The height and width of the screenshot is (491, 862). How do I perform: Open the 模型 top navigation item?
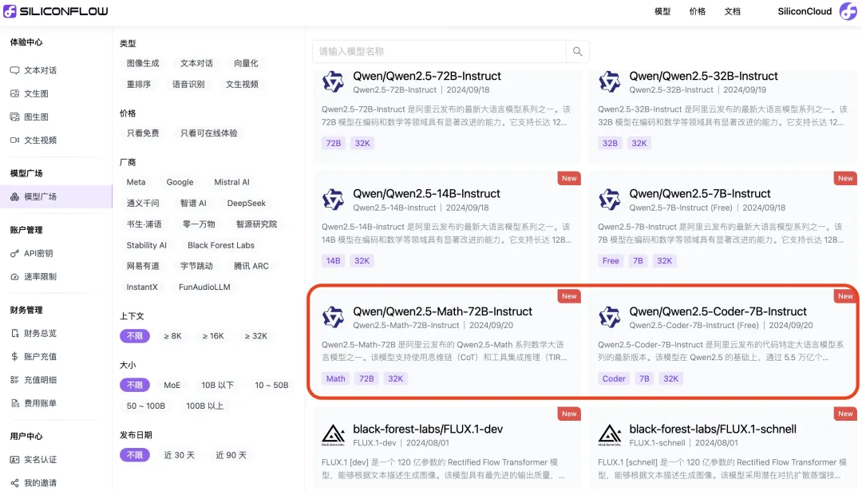pos(662,11)
